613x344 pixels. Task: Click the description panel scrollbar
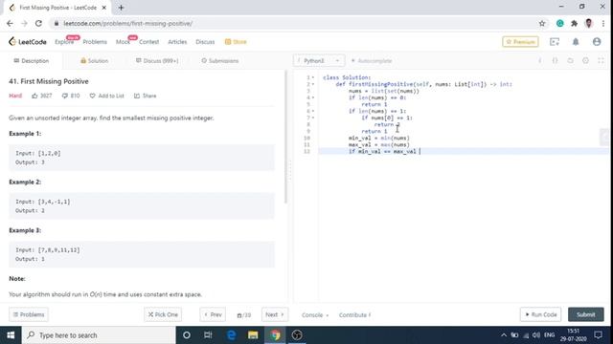point(285,137)
